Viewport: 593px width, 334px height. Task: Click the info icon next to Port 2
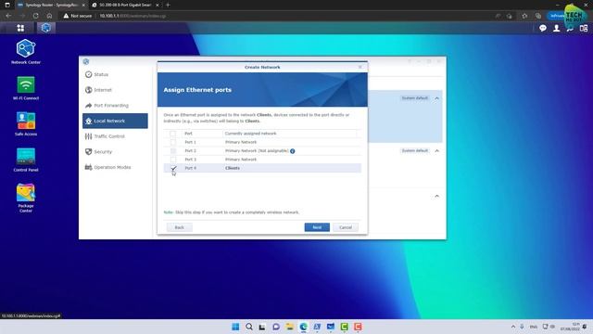(x=293, y=150)
